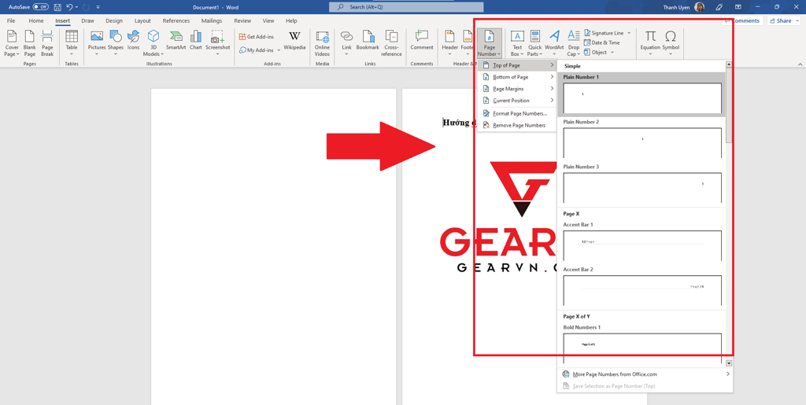Switch to the Layout tab
This screenshot has height=405, width=806.
pos(142,21)
